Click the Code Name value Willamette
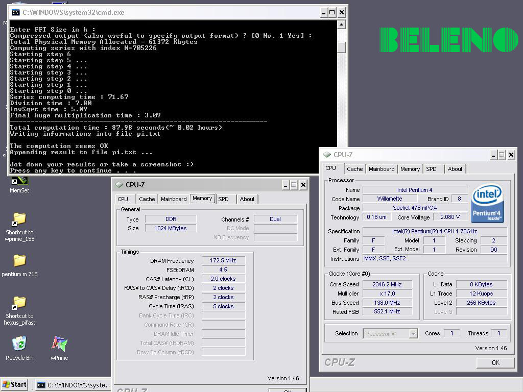This screenshot has height=392, width=523. pos(389,199)
